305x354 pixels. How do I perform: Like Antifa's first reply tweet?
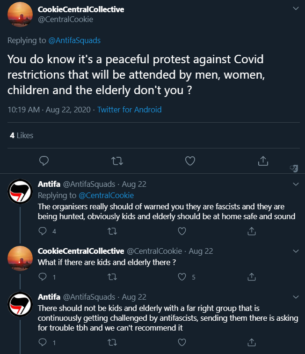[182, 231]
